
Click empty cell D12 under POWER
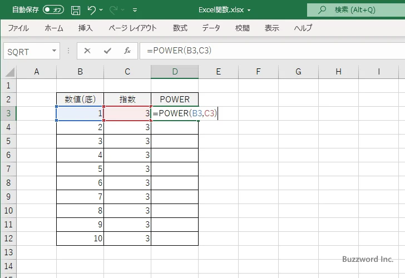pyautogui.click(x=175, y=239)
